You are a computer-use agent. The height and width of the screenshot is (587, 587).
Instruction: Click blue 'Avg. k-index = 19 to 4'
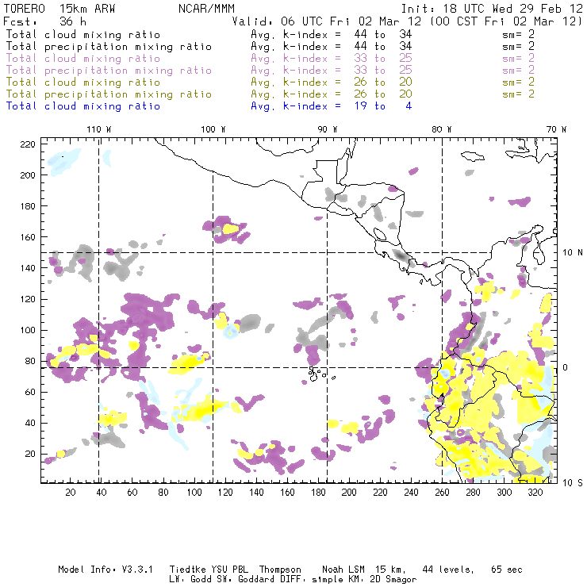tap(332, 106)
